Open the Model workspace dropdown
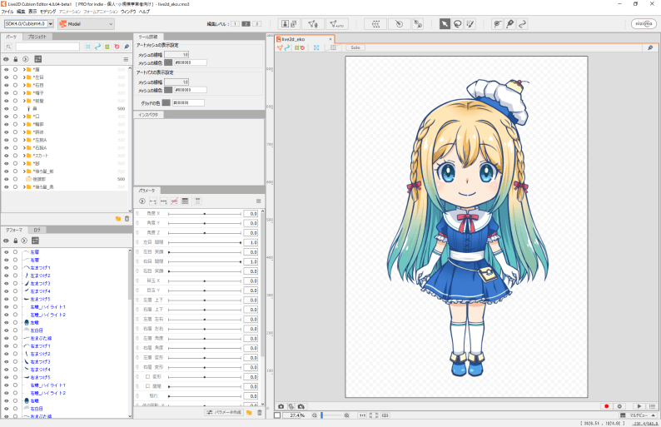This screenshot has width=661, height=427. pos(86,24)
